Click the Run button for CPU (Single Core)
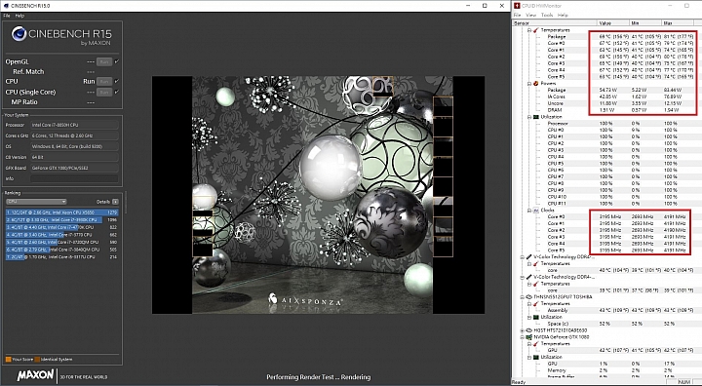 click(104, 92)
